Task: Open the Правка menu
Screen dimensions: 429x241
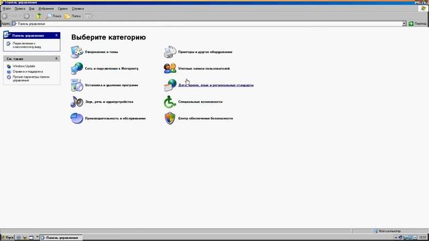Action: point(19,9)
